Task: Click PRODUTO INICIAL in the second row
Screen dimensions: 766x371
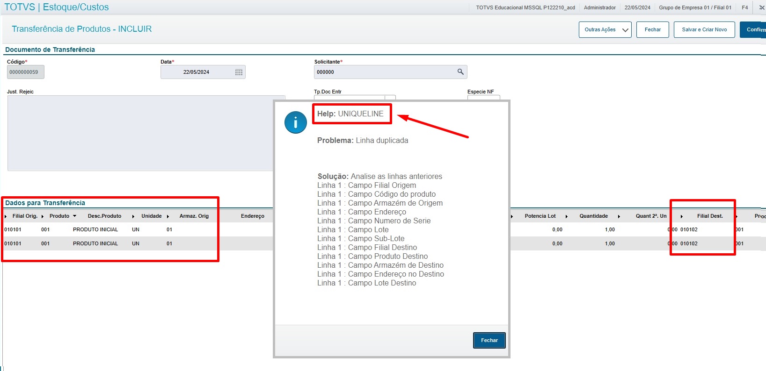Action: [95, 243]
